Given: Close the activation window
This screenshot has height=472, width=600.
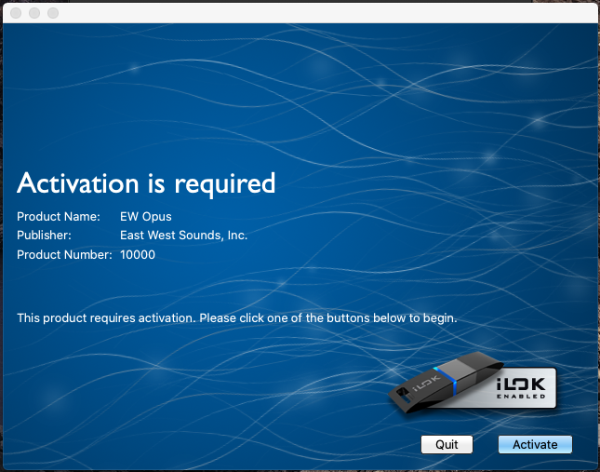Looking at the screenshot, I should [x=16, y=13].
